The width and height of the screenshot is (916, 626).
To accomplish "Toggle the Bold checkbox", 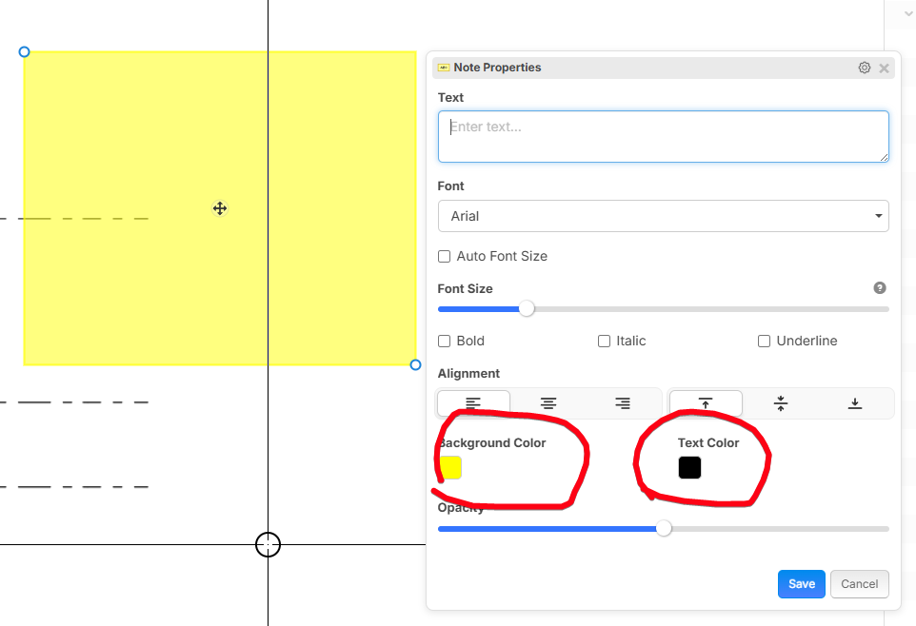I will tap(445, 342).
